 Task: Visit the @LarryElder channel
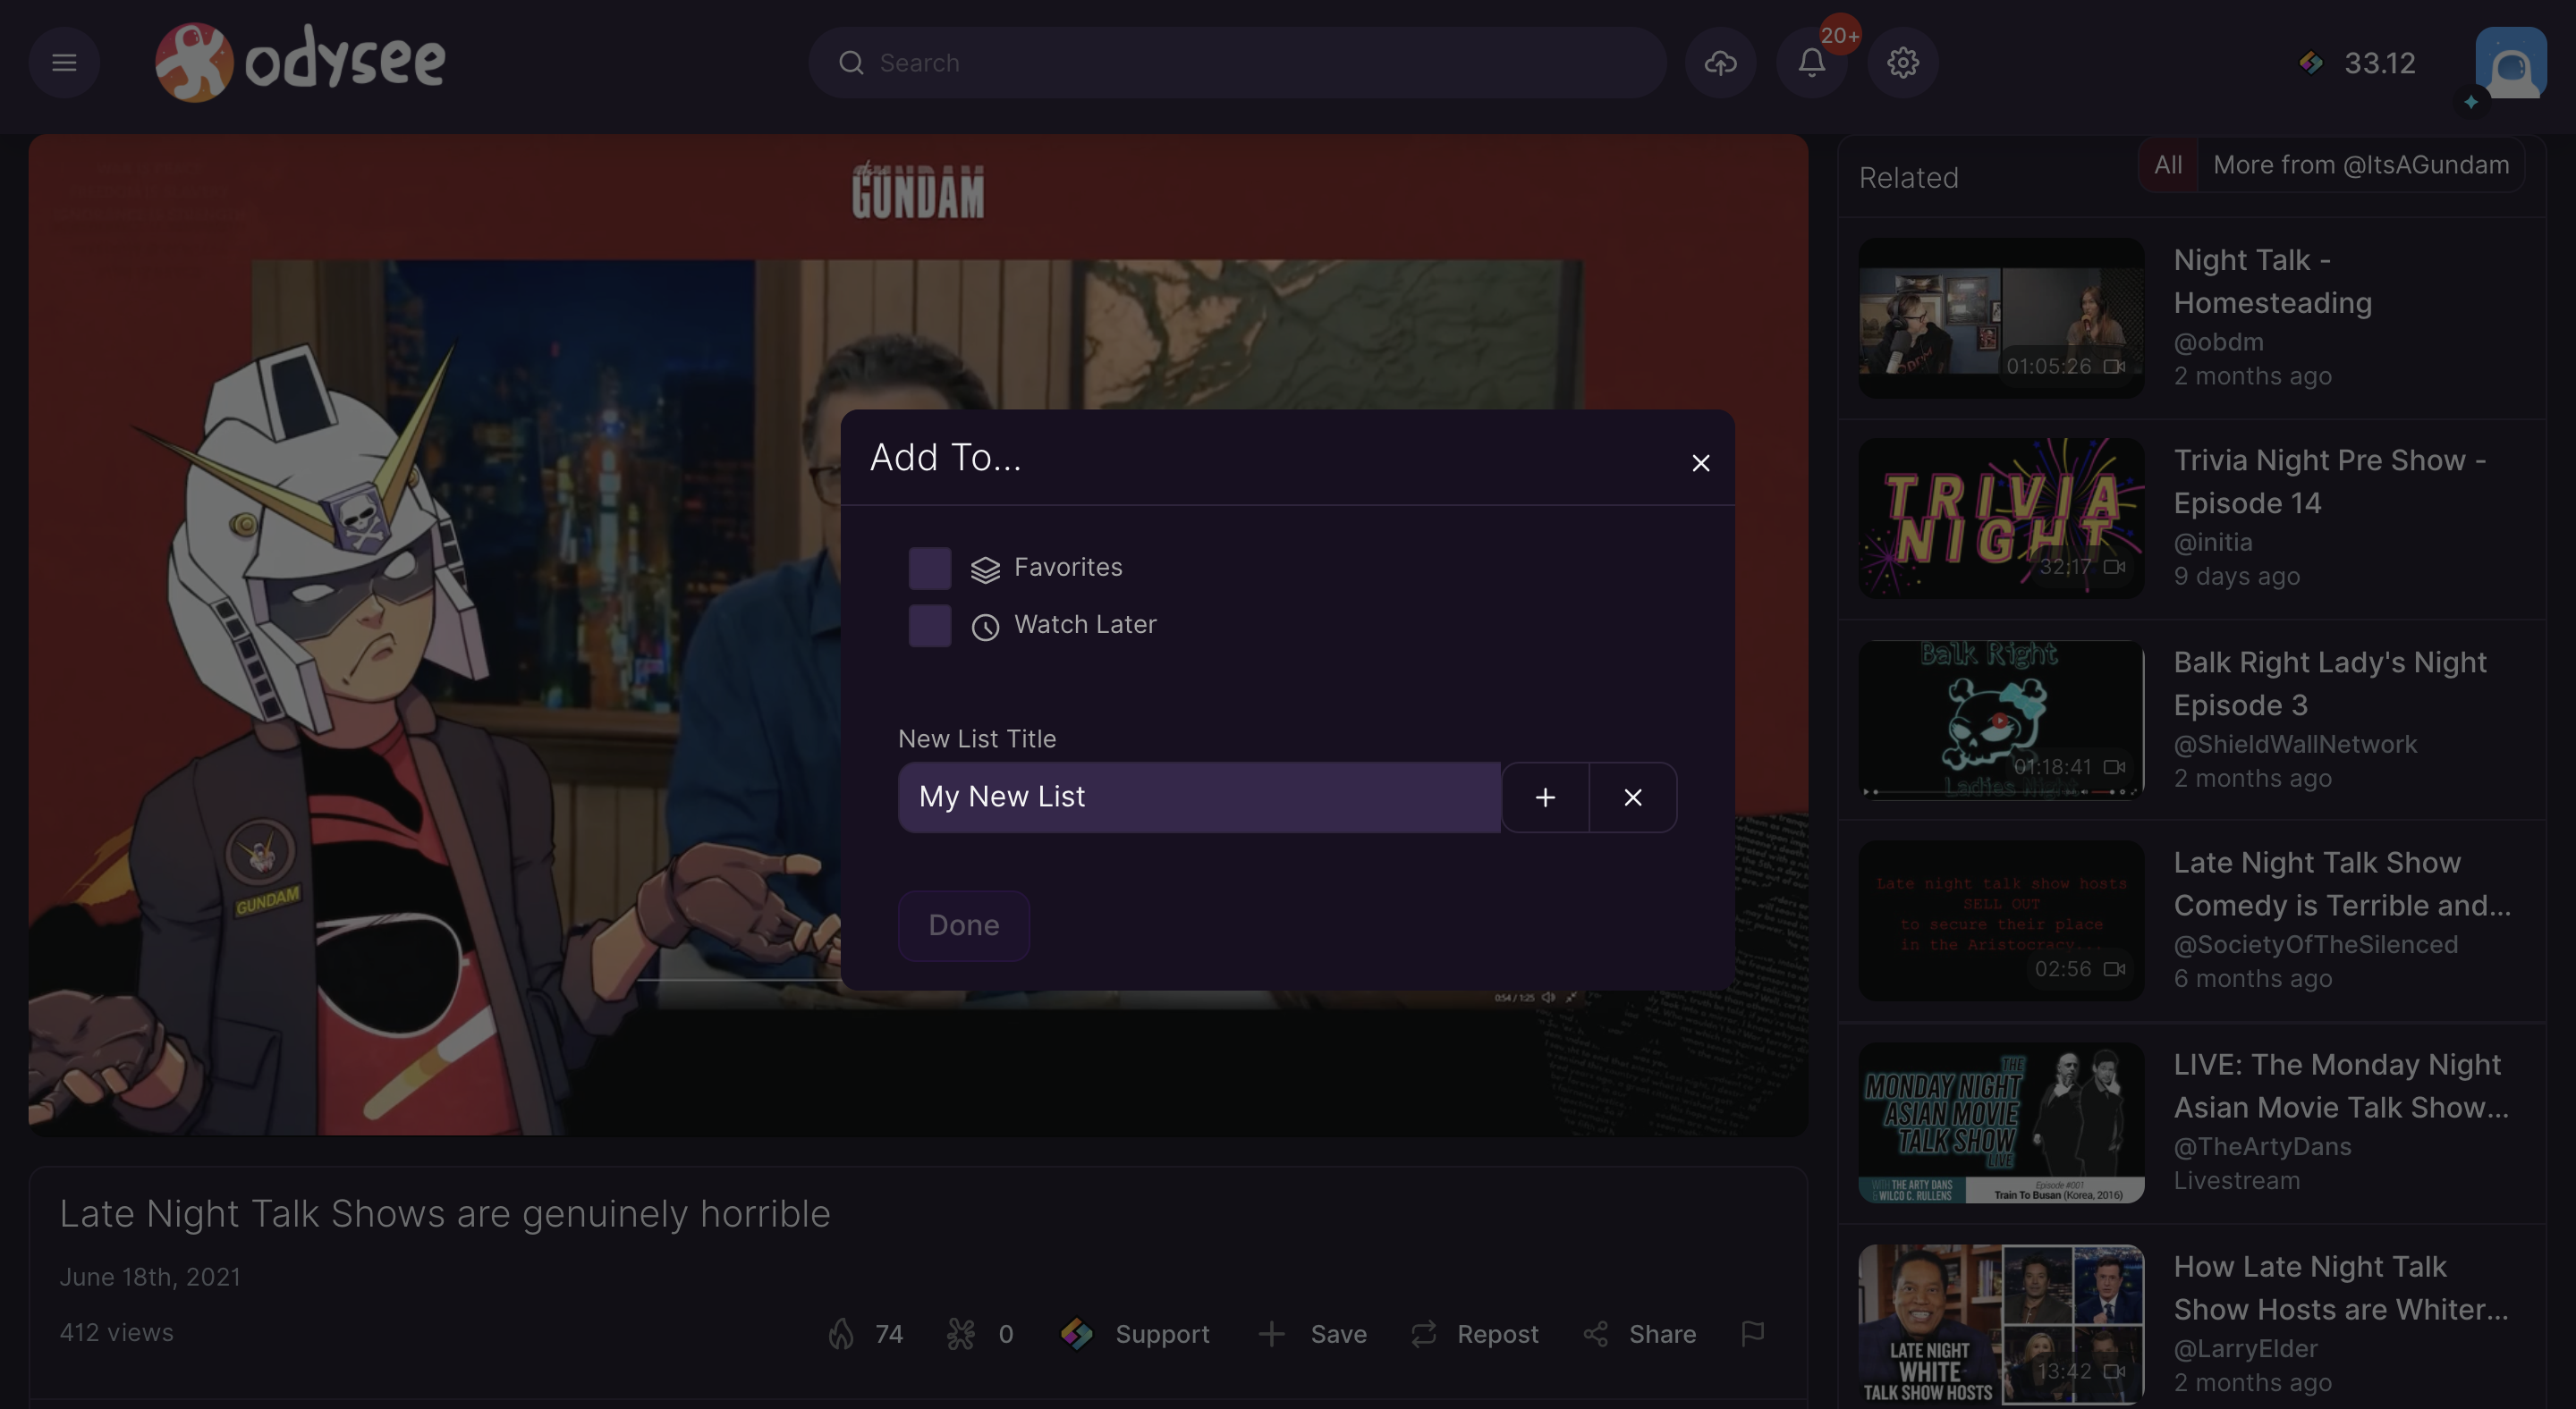[2245, 1348]
